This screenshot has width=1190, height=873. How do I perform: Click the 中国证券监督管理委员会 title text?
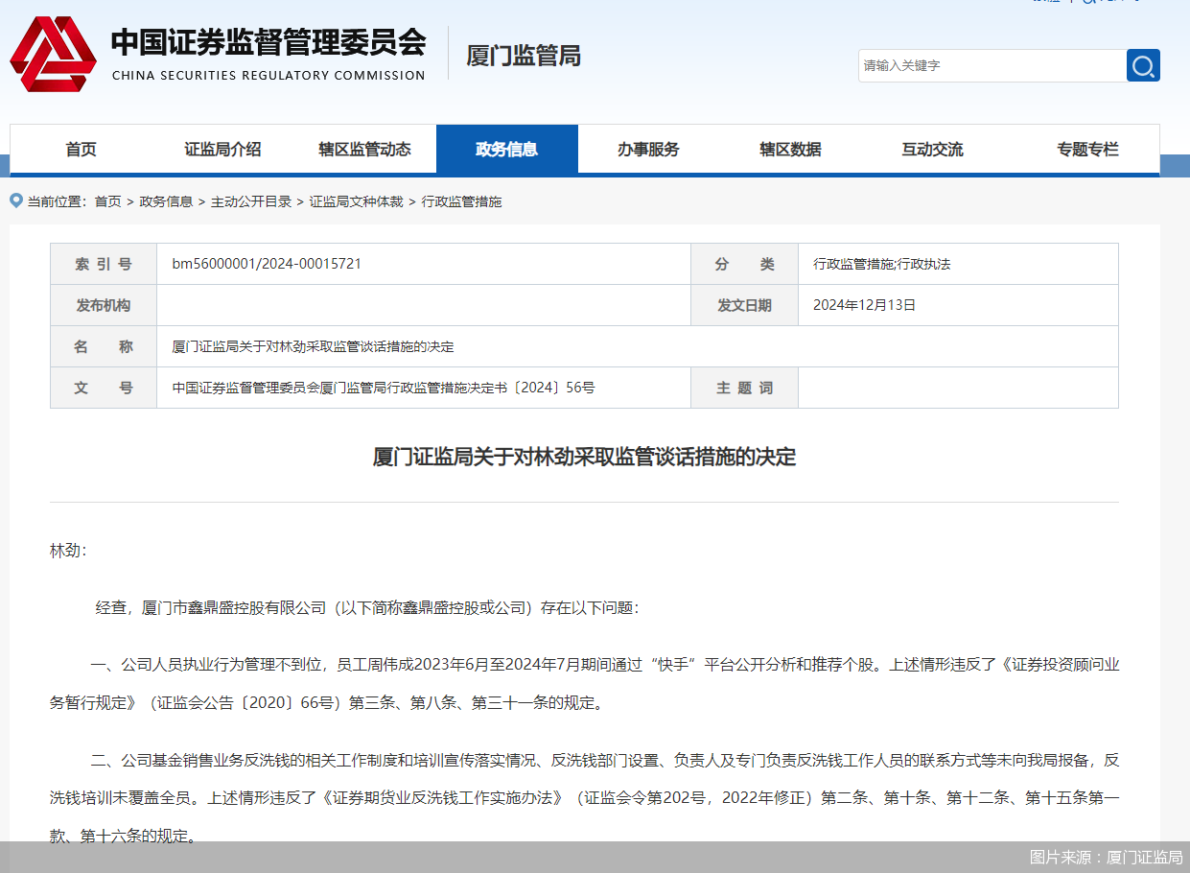click(x=268, y=42)
